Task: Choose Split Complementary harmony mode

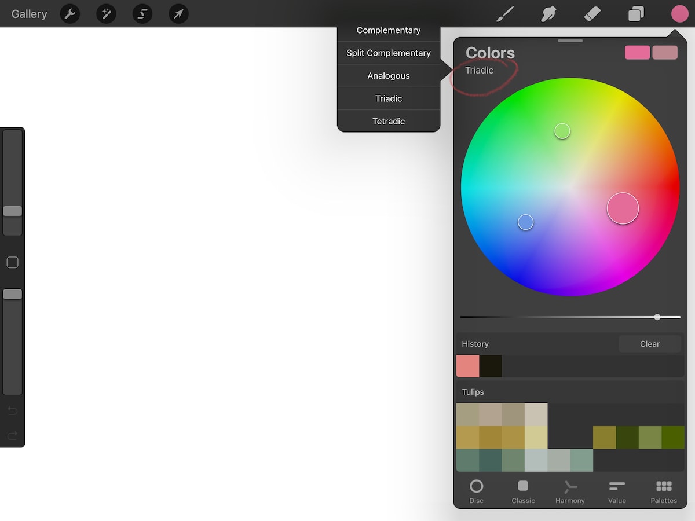Action: (x=389, y=53)
